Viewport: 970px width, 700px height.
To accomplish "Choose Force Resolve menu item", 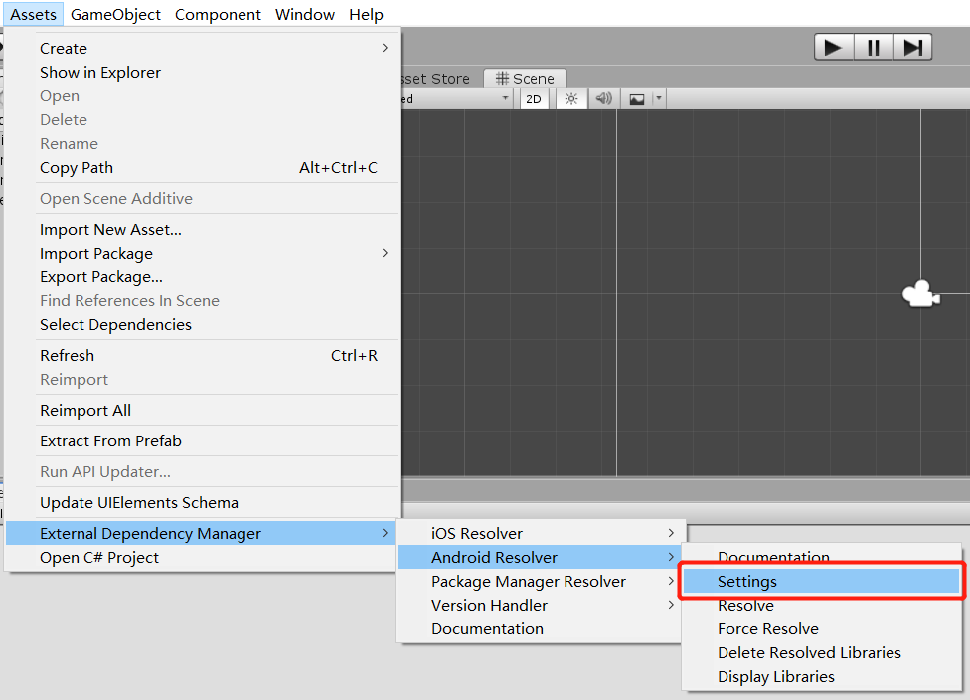I will click(767, 628).
